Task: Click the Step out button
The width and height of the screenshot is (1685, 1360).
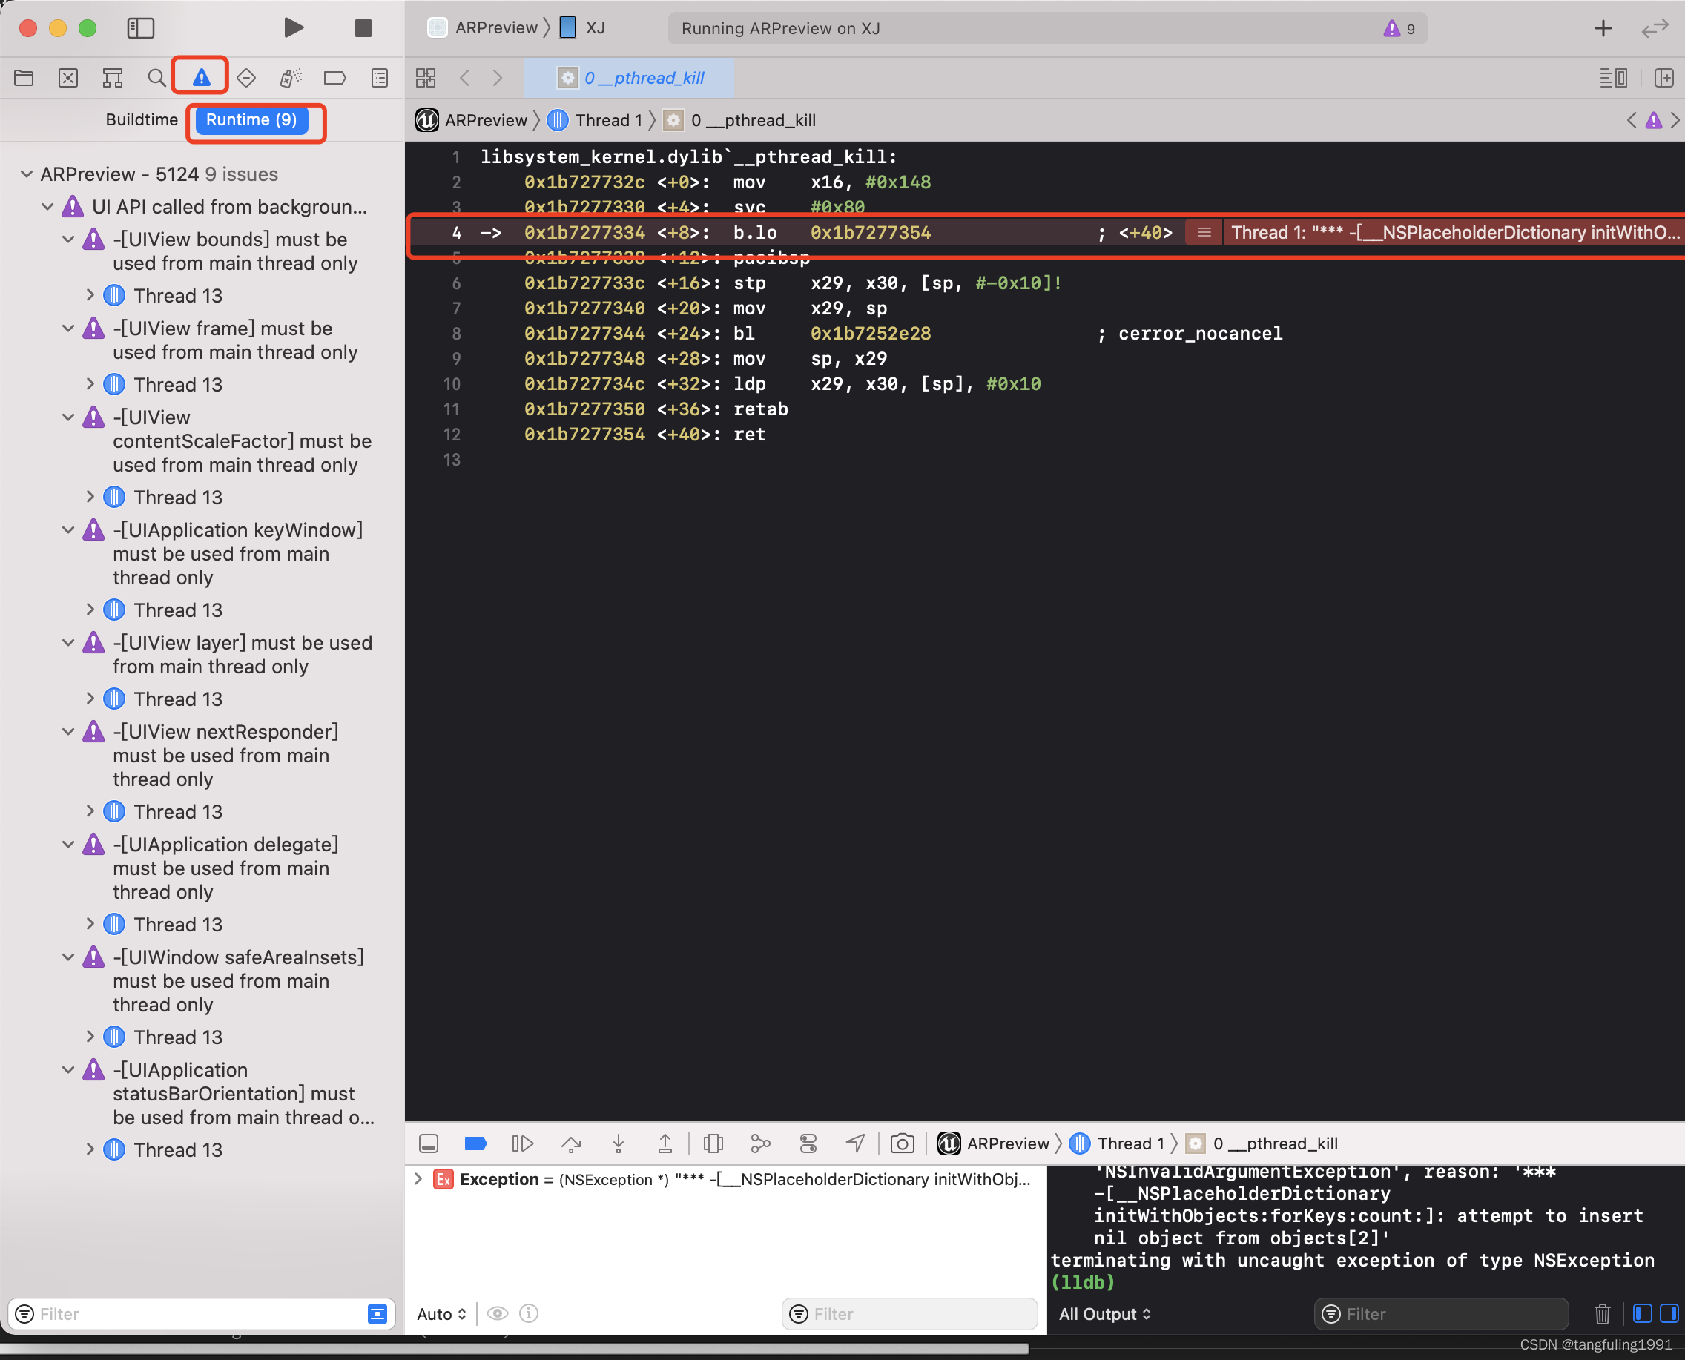Action: coord(665,1143)
